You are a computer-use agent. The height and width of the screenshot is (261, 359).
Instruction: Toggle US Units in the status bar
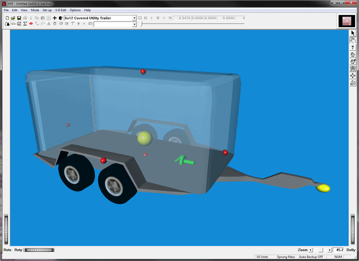click(263, 256)
